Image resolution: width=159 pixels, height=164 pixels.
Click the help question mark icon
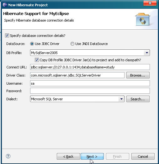point(8,156)
